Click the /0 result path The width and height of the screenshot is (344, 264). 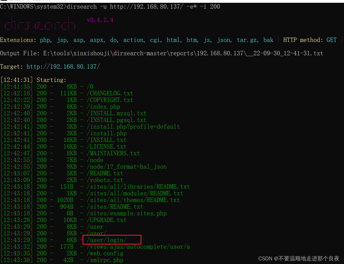tap(90, 87)
